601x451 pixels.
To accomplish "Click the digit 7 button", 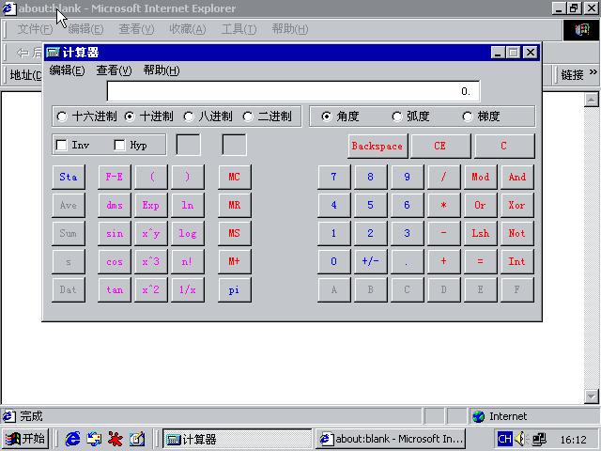I will click(334, 177).
